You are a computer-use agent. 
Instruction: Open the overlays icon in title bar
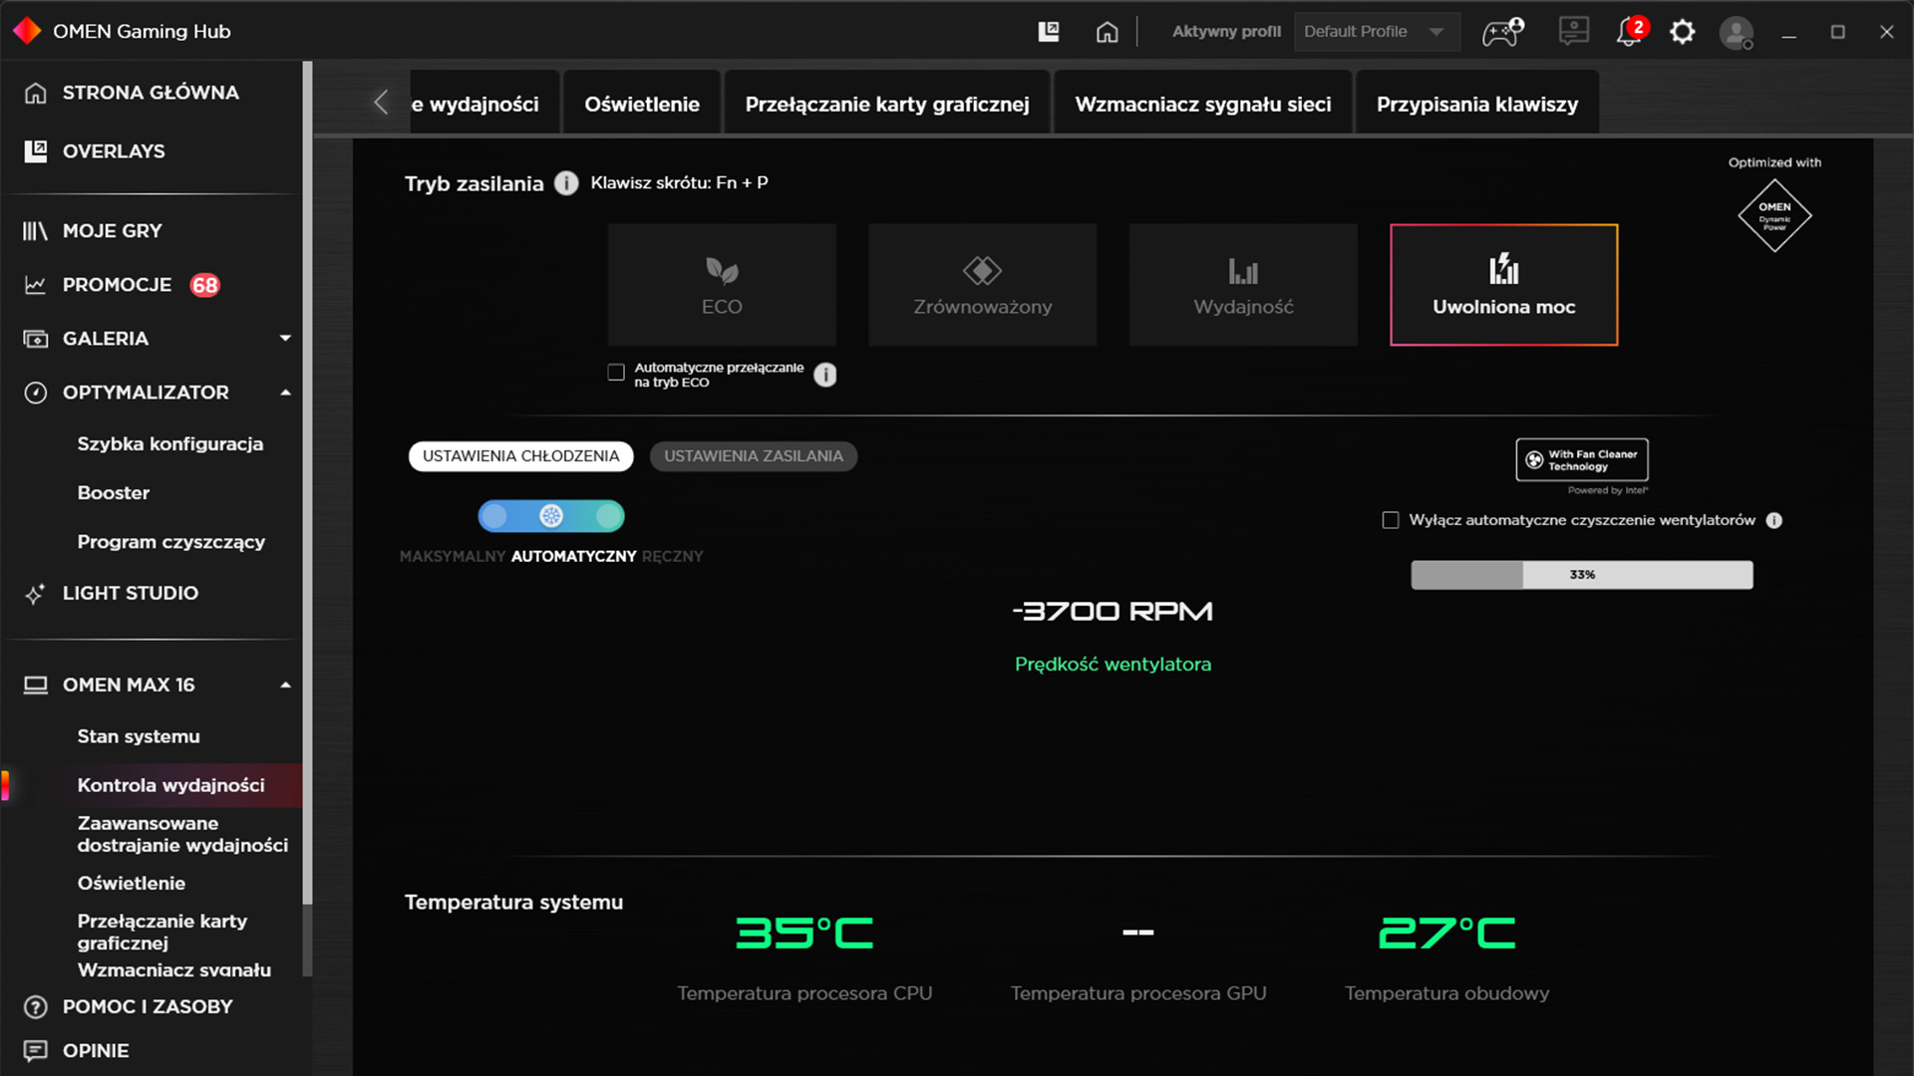click(1049, 32)
